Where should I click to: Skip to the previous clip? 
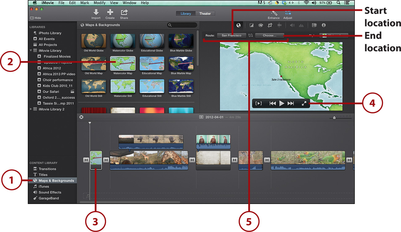273,103
